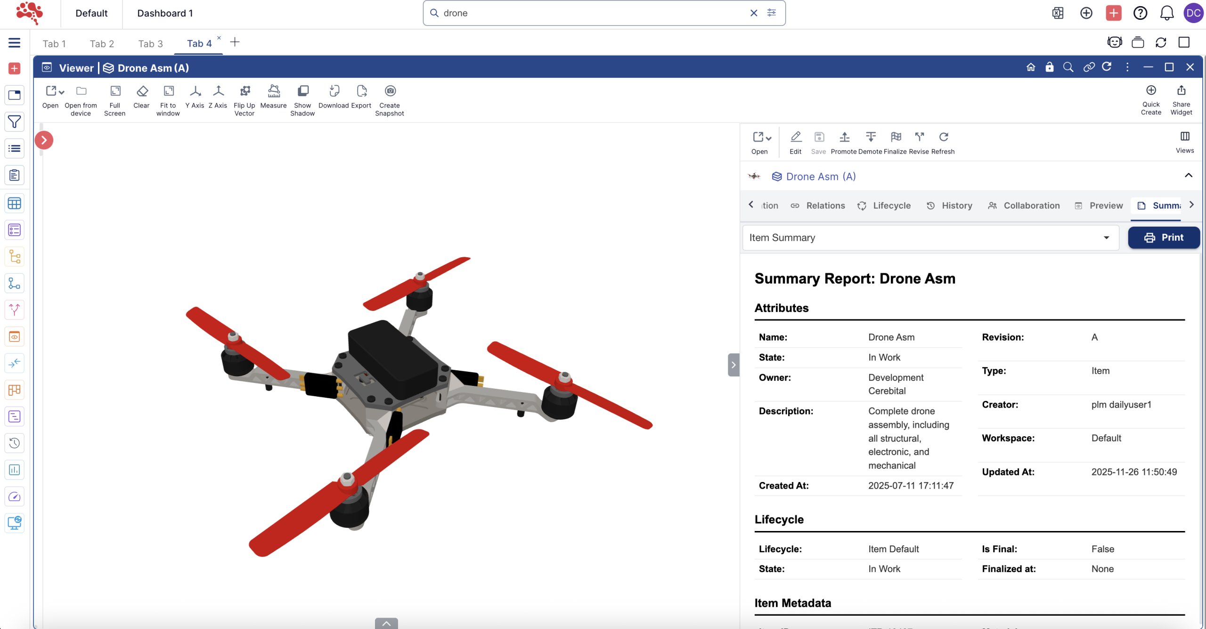Click the Print button
The height and width of the screenshot is (629, 1206).
[x=1163, y=237]
